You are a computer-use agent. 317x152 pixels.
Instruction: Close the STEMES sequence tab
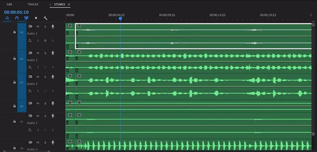[50, 5]
